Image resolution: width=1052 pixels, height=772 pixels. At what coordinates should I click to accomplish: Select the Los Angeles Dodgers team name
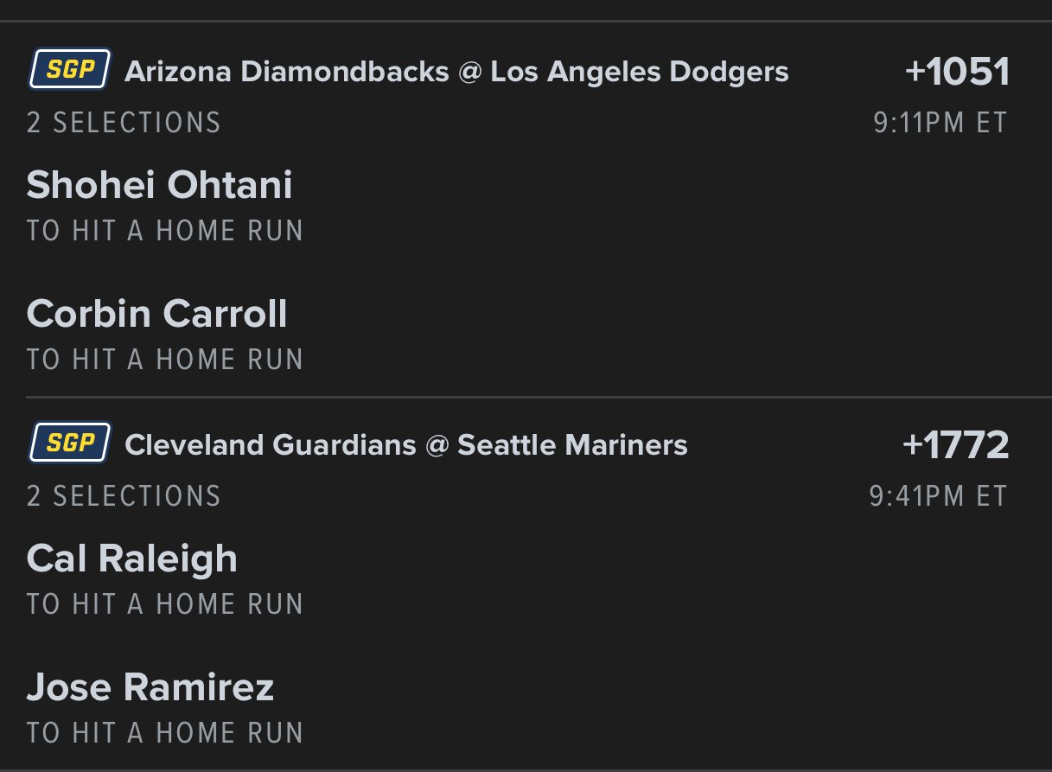tap(639, 72)
